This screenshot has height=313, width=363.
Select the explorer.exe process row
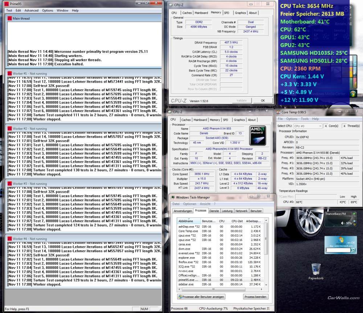click(220, 258)
